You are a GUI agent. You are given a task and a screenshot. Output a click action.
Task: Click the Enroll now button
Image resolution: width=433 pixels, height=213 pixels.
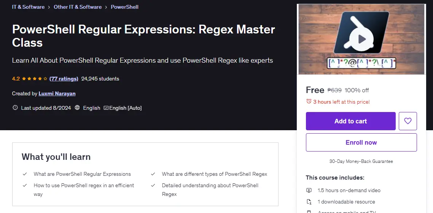tap(361, 142)
